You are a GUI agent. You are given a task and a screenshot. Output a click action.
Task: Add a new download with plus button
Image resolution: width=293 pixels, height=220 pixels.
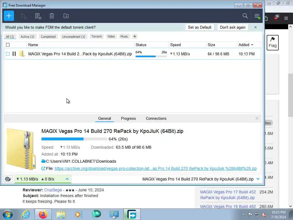click(9, 16)
